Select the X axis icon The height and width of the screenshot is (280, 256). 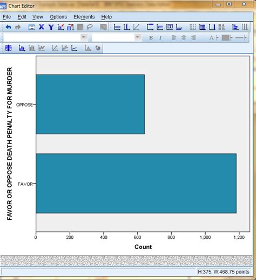[42, 27]
